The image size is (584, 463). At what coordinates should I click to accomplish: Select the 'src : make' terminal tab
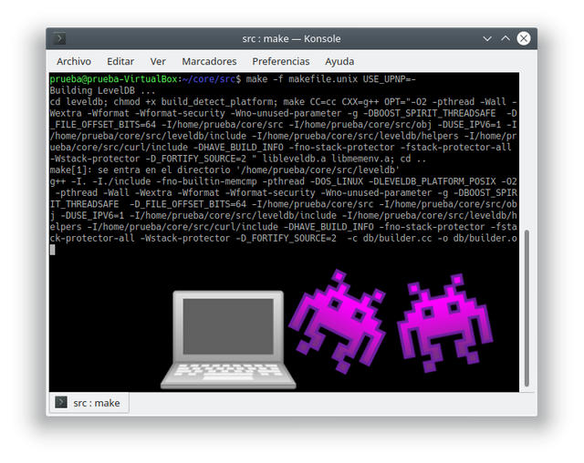(x=89, y=403)
